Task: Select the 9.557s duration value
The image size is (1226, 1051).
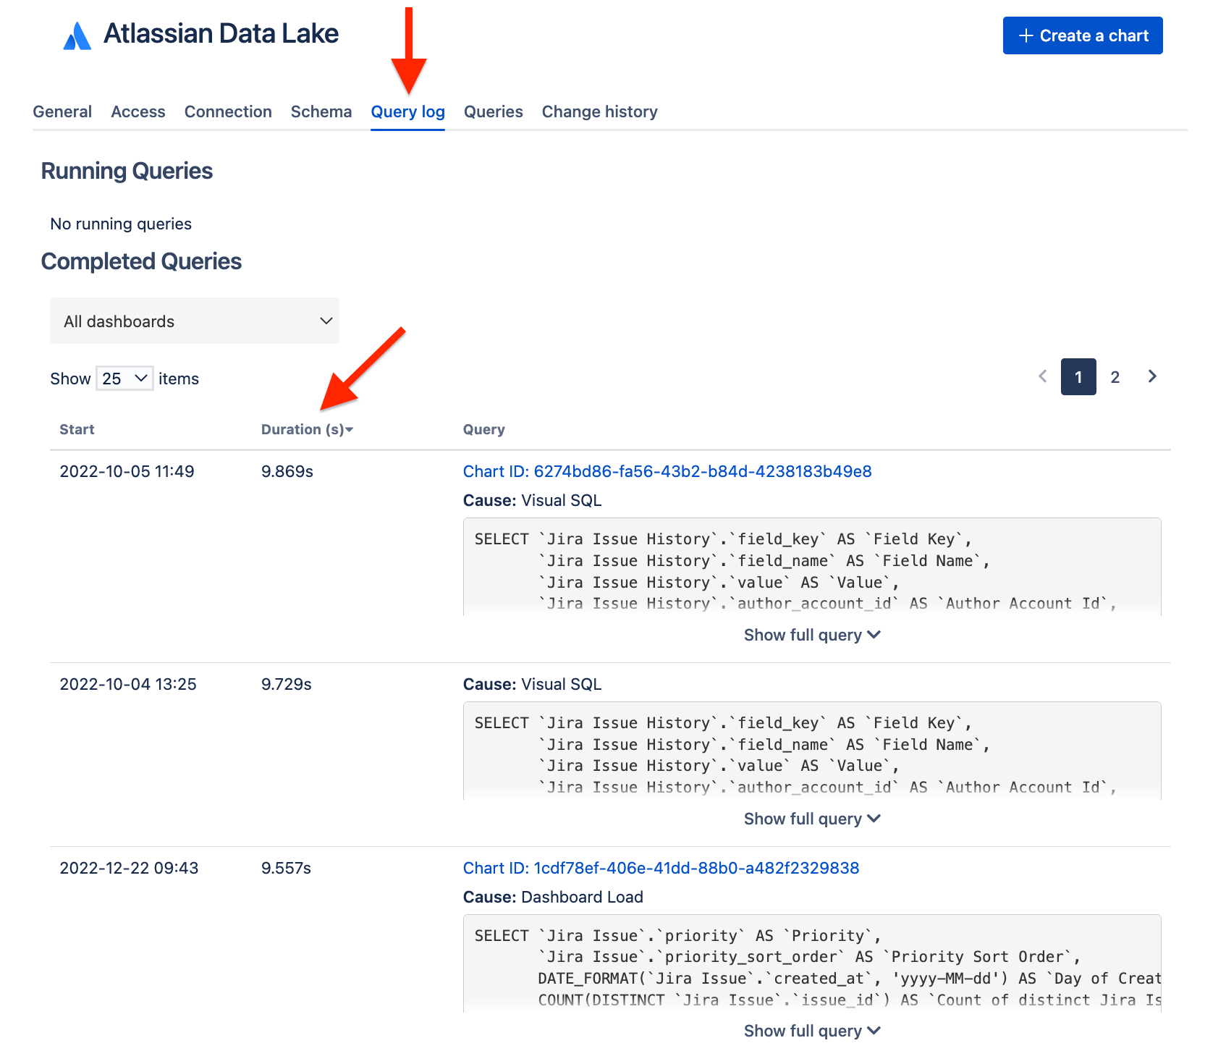Action: click(x=286, y=868)
